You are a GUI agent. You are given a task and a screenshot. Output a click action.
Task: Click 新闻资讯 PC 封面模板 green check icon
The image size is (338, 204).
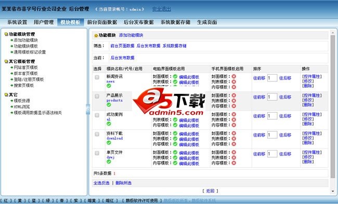pyautogui.click(x=175, y=76)
